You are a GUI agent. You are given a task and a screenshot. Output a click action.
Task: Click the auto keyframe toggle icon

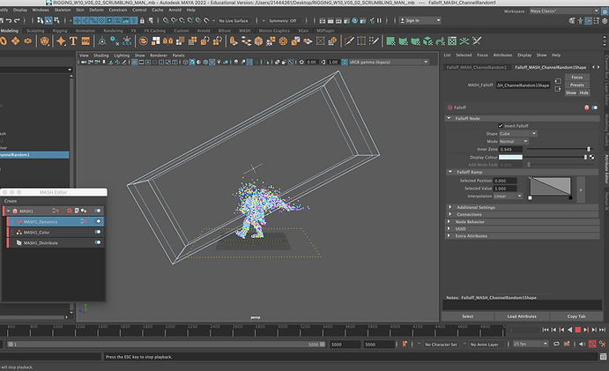point(592,344)
